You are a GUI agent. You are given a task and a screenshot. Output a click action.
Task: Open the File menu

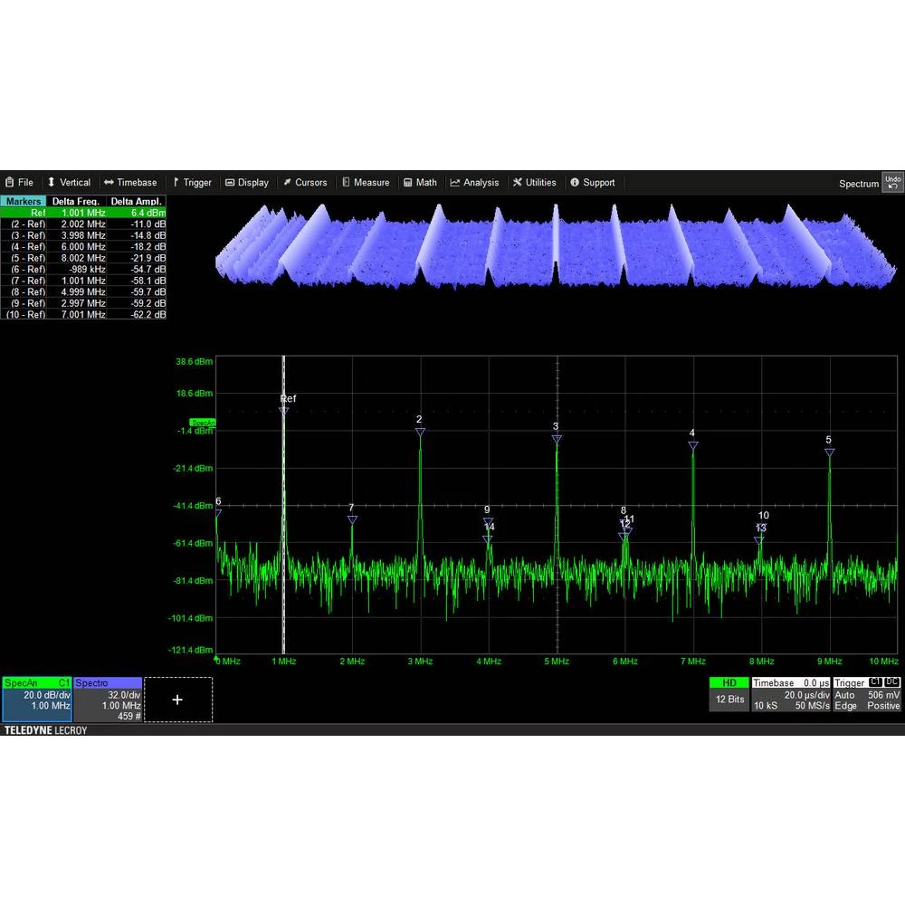tap(20, 182)
